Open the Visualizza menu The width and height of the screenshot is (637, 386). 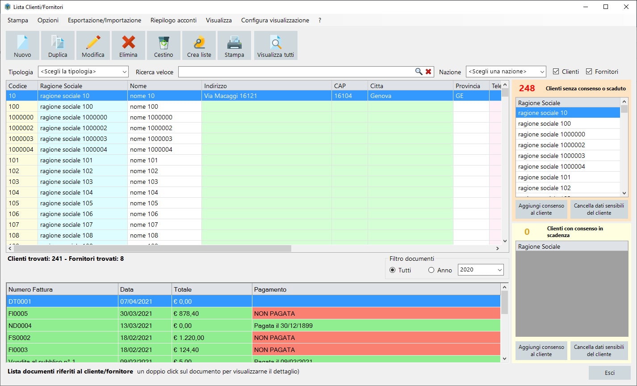coord(219,20)
